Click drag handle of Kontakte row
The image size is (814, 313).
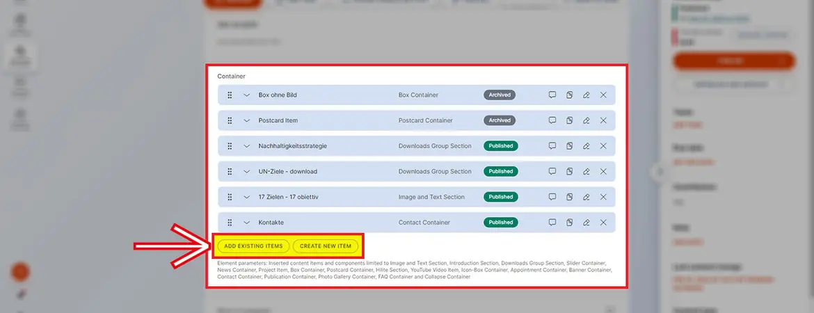[x=230, y=223]
